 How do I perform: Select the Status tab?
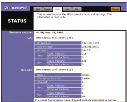tap(58, 9)
